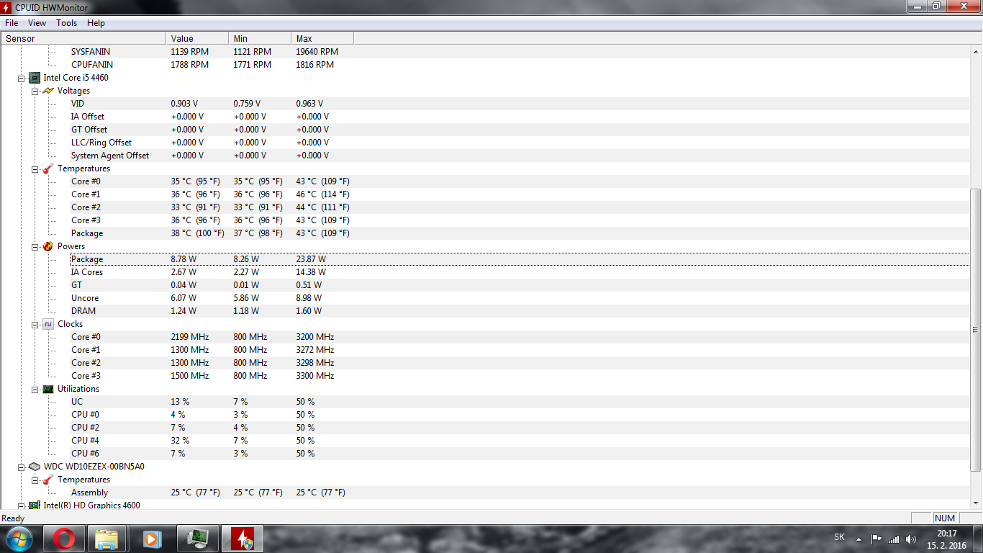The image size is (983, 553).
Task: Collapse the Voltages section
Action: tap(35, 91)
